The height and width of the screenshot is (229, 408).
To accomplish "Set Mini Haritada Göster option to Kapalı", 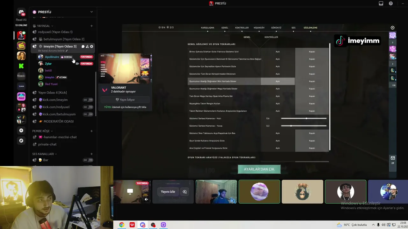I will pyautogui.click(x=312, y=81).
